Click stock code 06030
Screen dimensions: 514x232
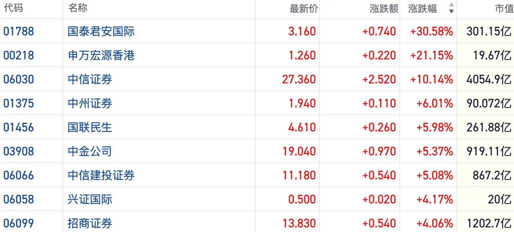pyautogui.click(x=18, y=79)
